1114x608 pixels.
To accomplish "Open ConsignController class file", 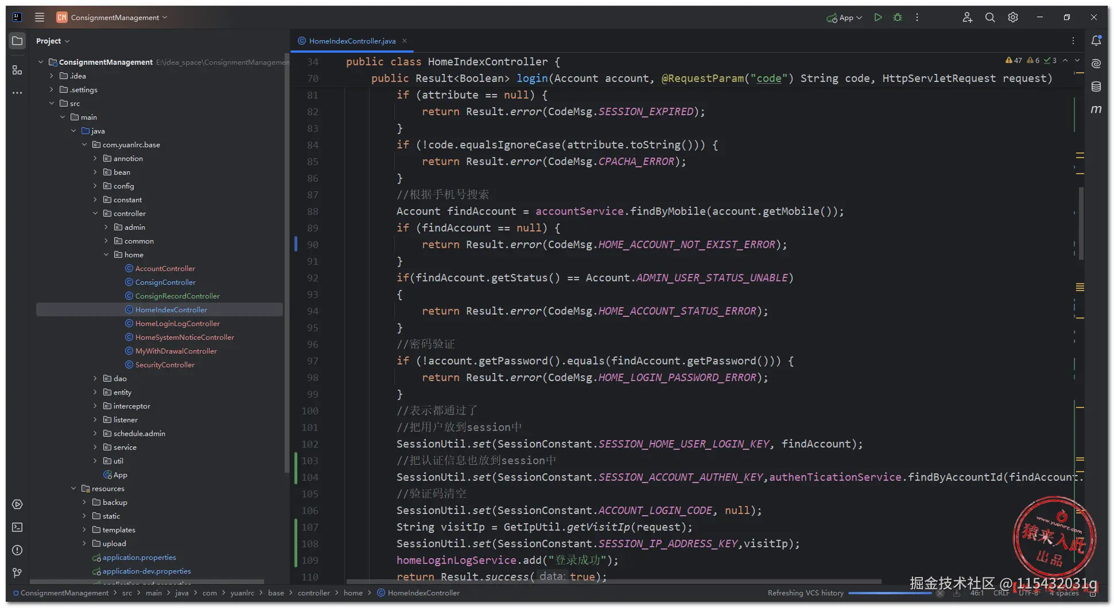I will [x=165, y=282].
